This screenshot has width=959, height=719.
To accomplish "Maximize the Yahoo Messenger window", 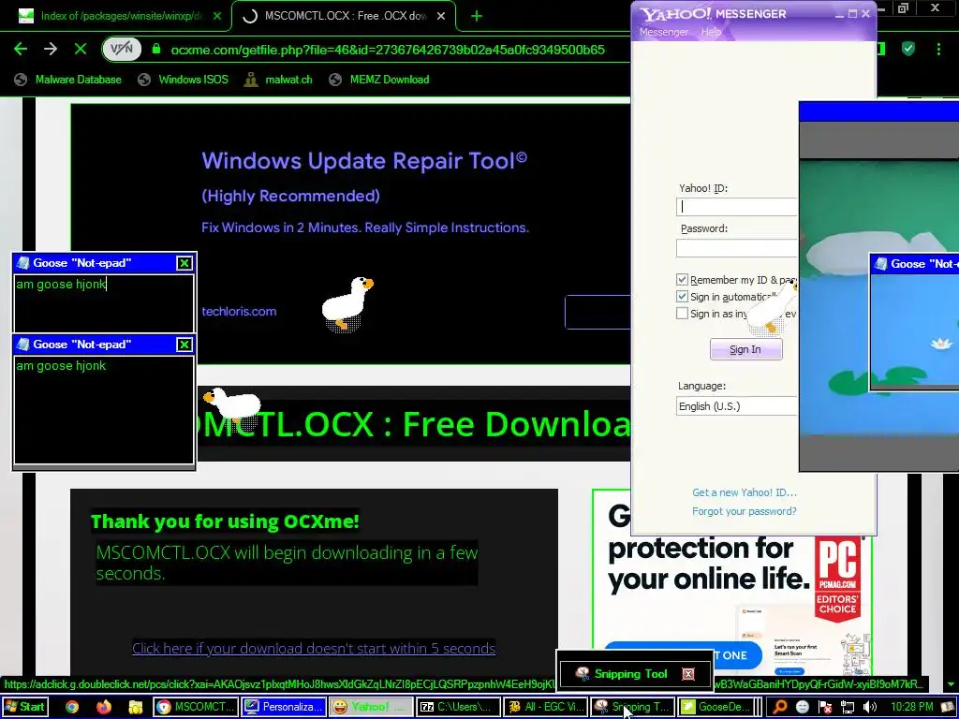I will click(x=852, y=13).
